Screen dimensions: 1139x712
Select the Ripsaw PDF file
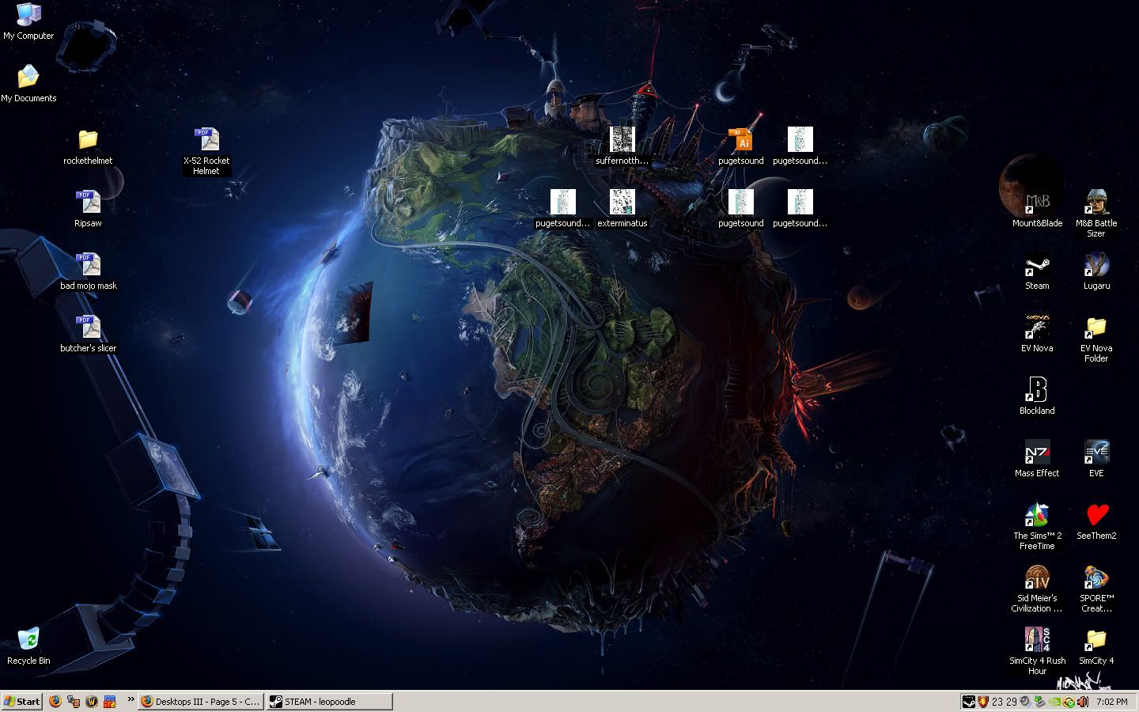coord(88,209)
